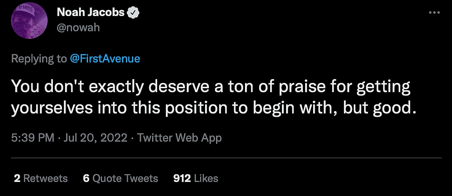This screenshot has height=196, width=452.
Task: Show the 912 Likes list
Action: pos(196,178)
